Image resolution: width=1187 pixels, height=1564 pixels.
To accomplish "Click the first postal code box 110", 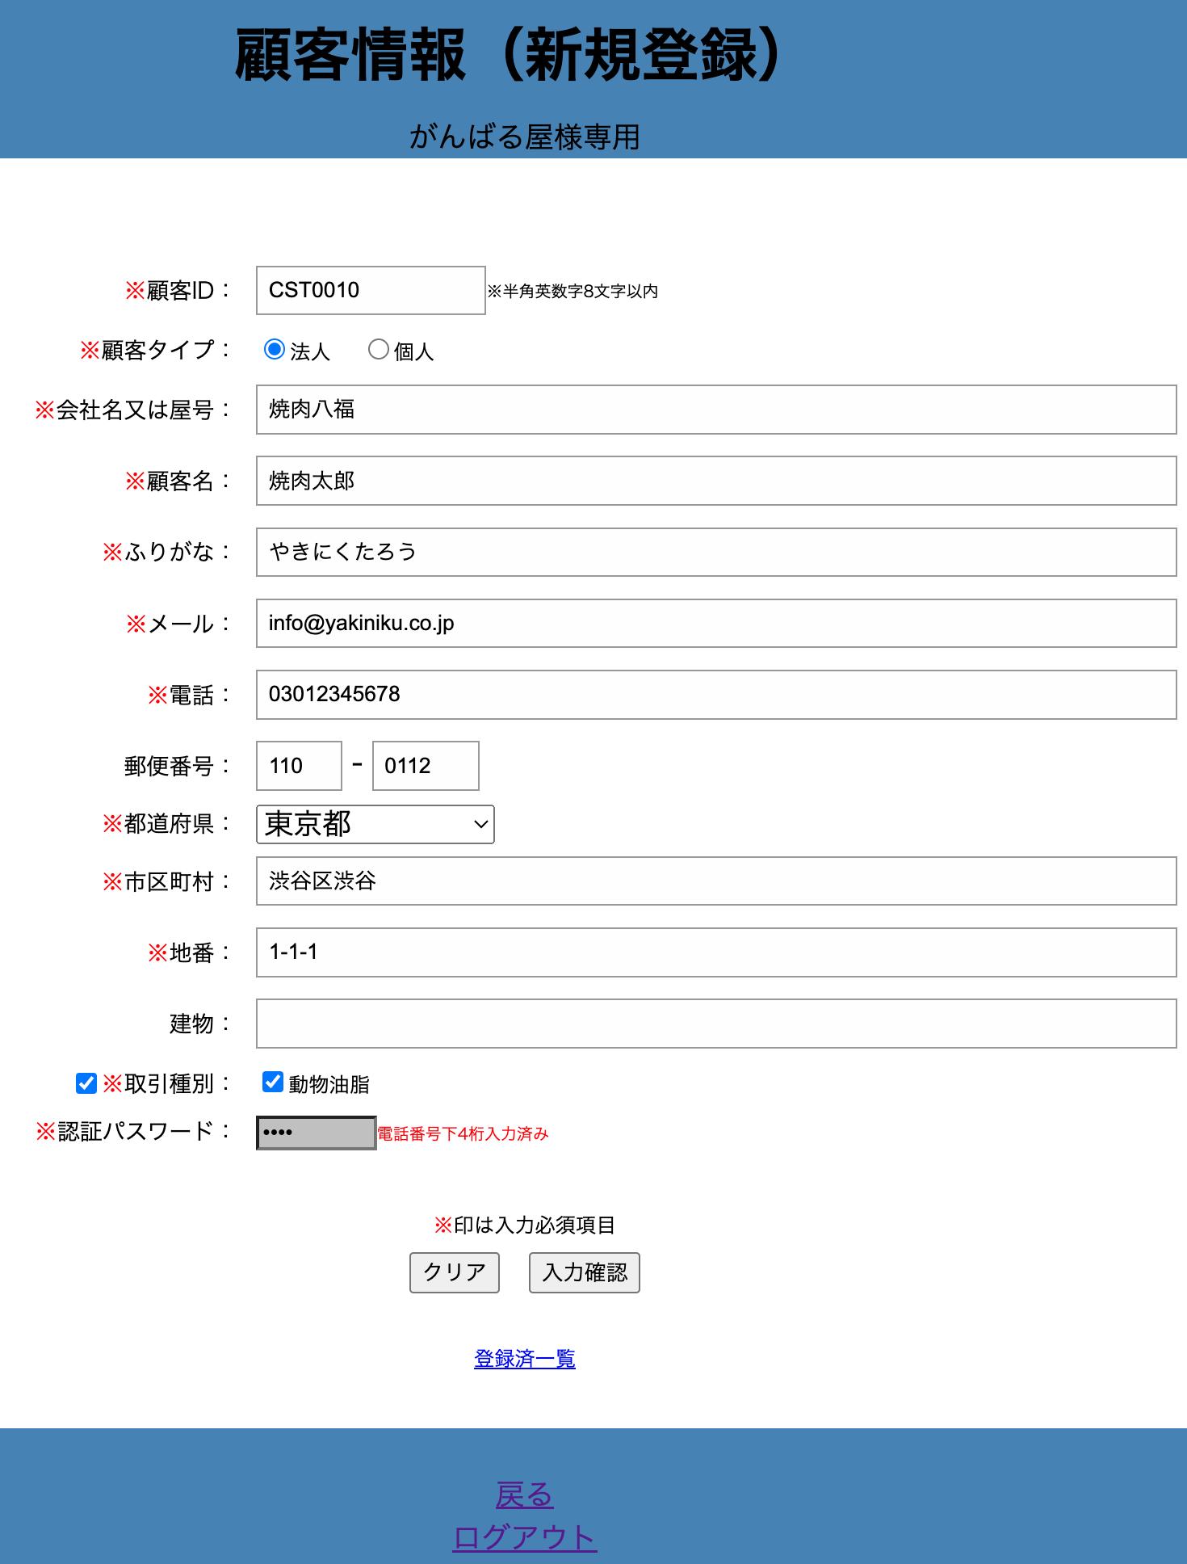I will (299, 766).
